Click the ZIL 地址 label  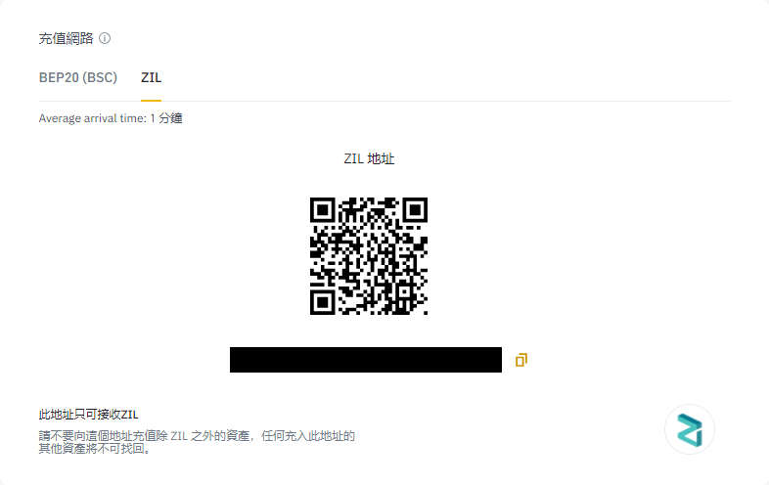click(x=369, y=158)
